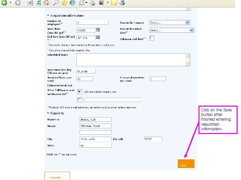This screenshot has height=180, width=241.
Task: Toggle the Unknown end date checkbox
Action: (152, 38)
